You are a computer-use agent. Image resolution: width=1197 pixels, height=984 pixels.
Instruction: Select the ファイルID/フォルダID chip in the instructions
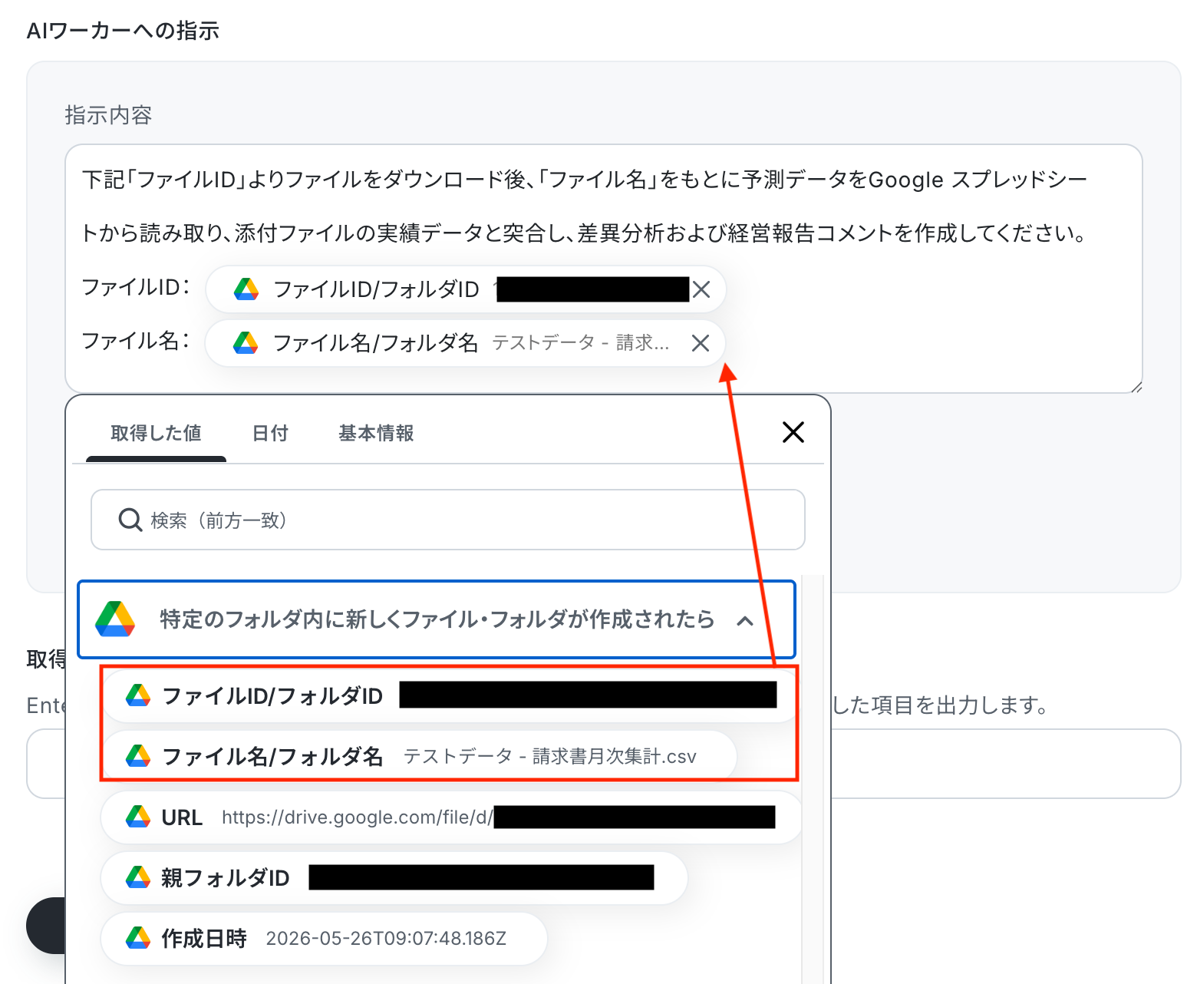point(465,289)
